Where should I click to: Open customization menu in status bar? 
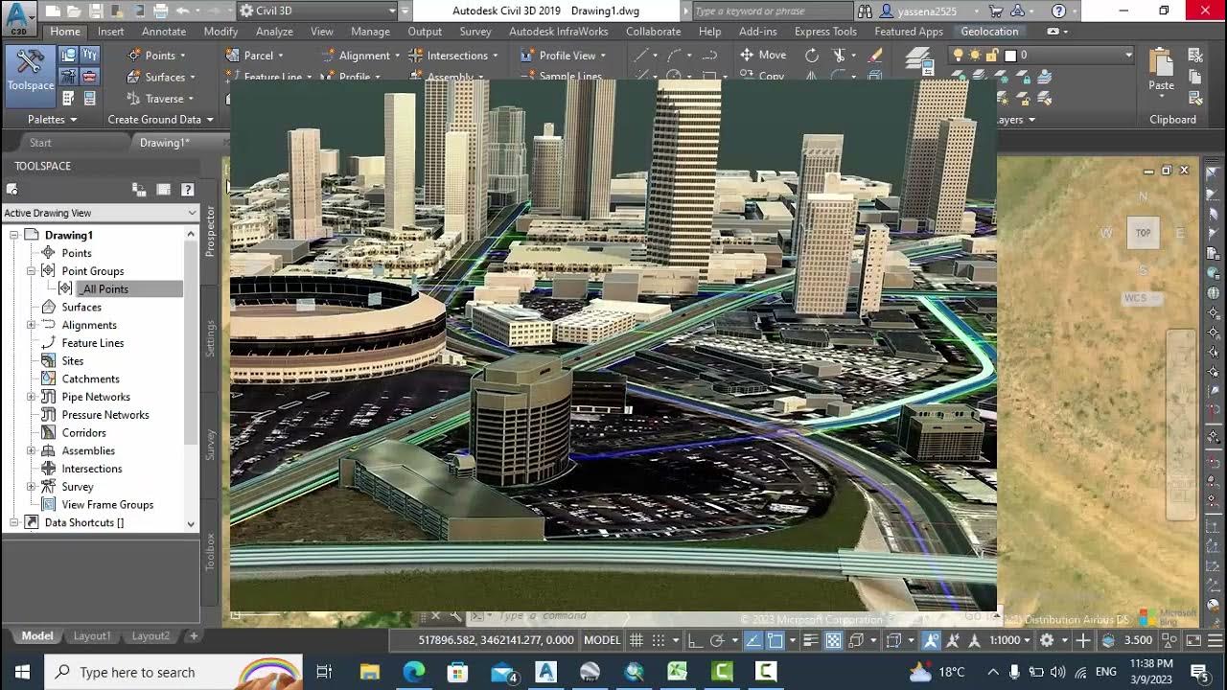click(x=1215, y=639)
